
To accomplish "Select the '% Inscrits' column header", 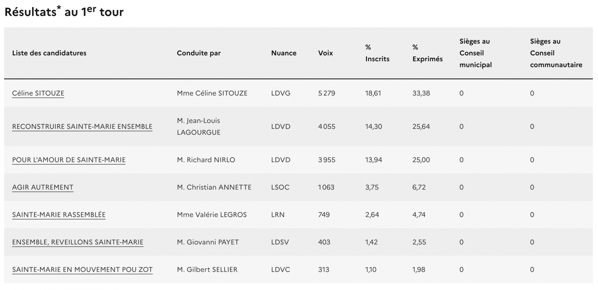I will point(377,53).
